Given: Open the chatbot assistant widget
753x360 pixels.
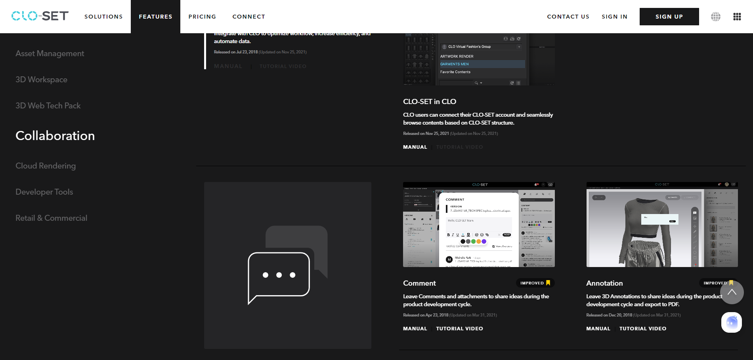Looking at the screenshot, I should pos(731,322).
